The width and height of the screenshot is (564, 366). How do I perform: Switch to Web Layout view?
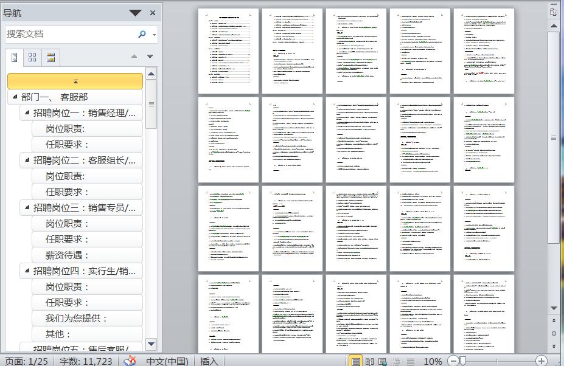tap(383, 361)
